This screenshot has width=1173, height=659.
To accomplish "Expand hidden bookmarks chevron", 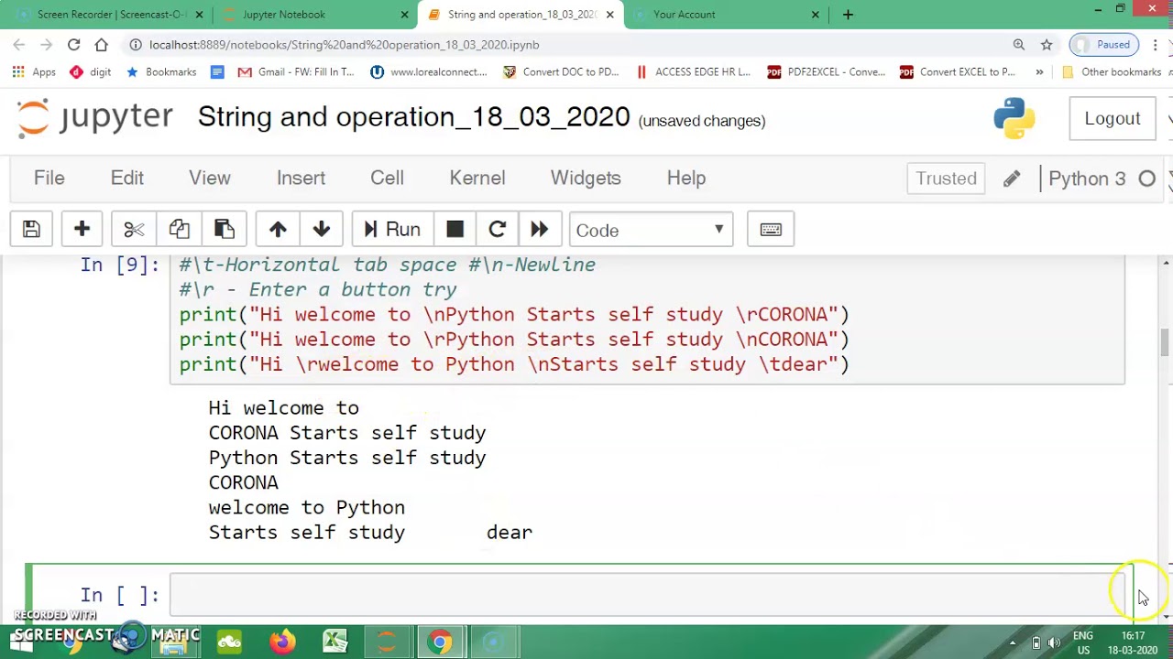I will [x=1039, y=71].
